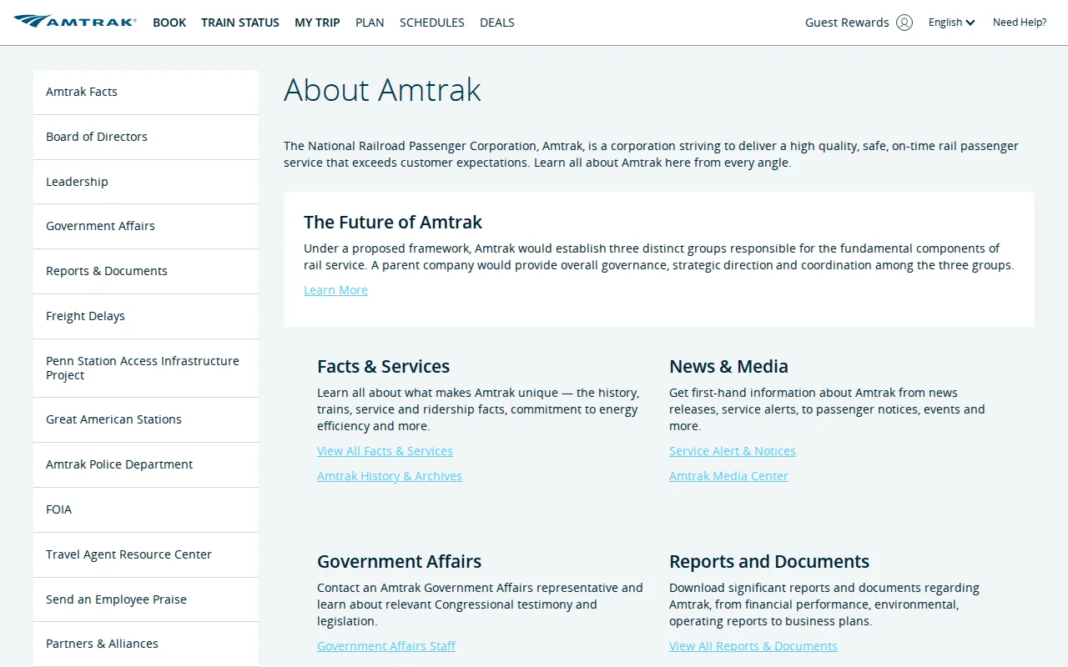Click the Facts & Services heading

(383, 366)
